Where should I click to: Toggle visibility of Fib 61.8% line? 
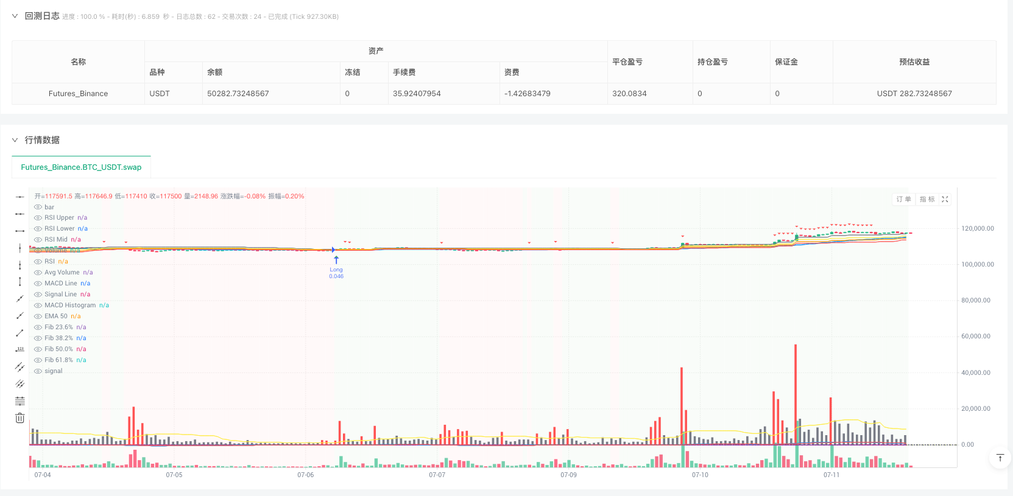(x=38, y=360)
